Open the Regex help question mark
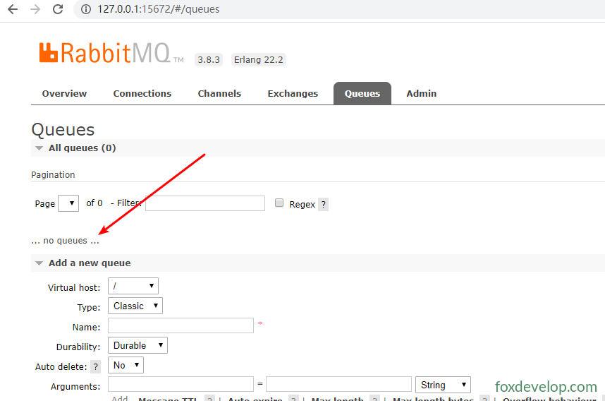 coord(324,204)
